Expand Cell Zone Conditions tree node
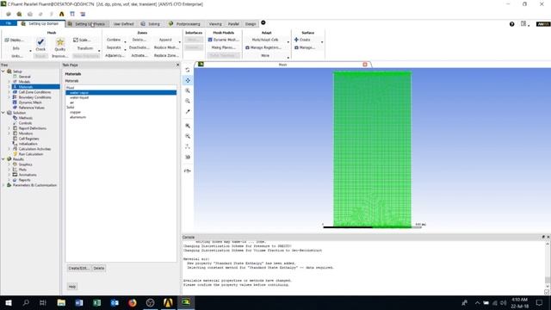 9,92
